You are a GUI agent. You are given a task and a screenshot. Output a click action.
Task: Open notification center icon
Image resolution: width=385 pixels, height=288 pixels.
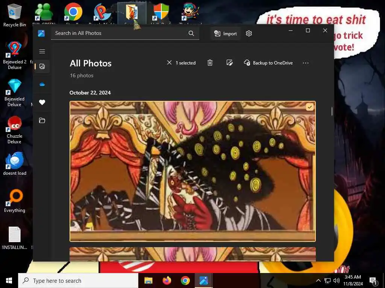click(373, 280)
